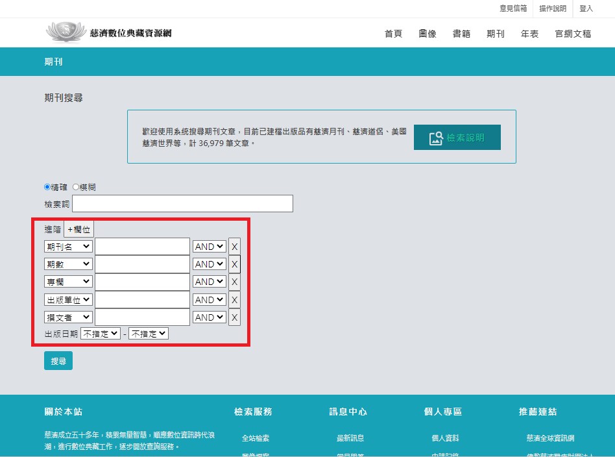Click the 搜尋 search button
The height and width of the screenshot is (457, 615).
tap(58, 361)
